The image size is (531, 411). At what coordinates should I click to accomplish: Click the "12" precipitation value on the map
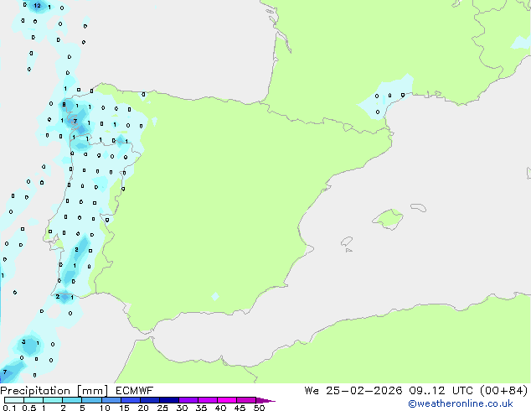click(37, 5)
